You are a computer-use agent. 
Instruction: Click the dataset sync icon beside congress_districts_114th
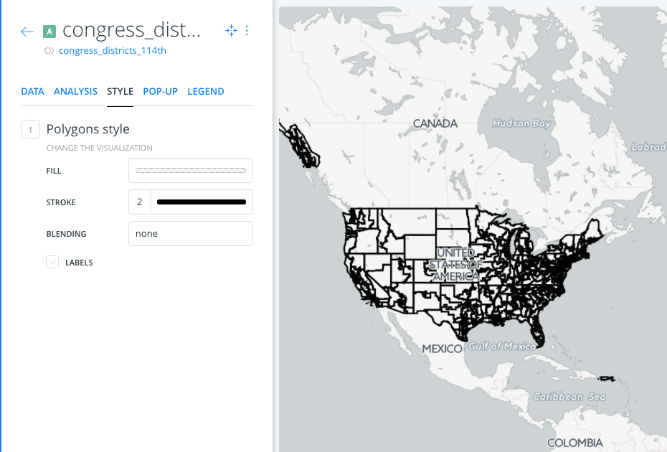coord(49,51)
